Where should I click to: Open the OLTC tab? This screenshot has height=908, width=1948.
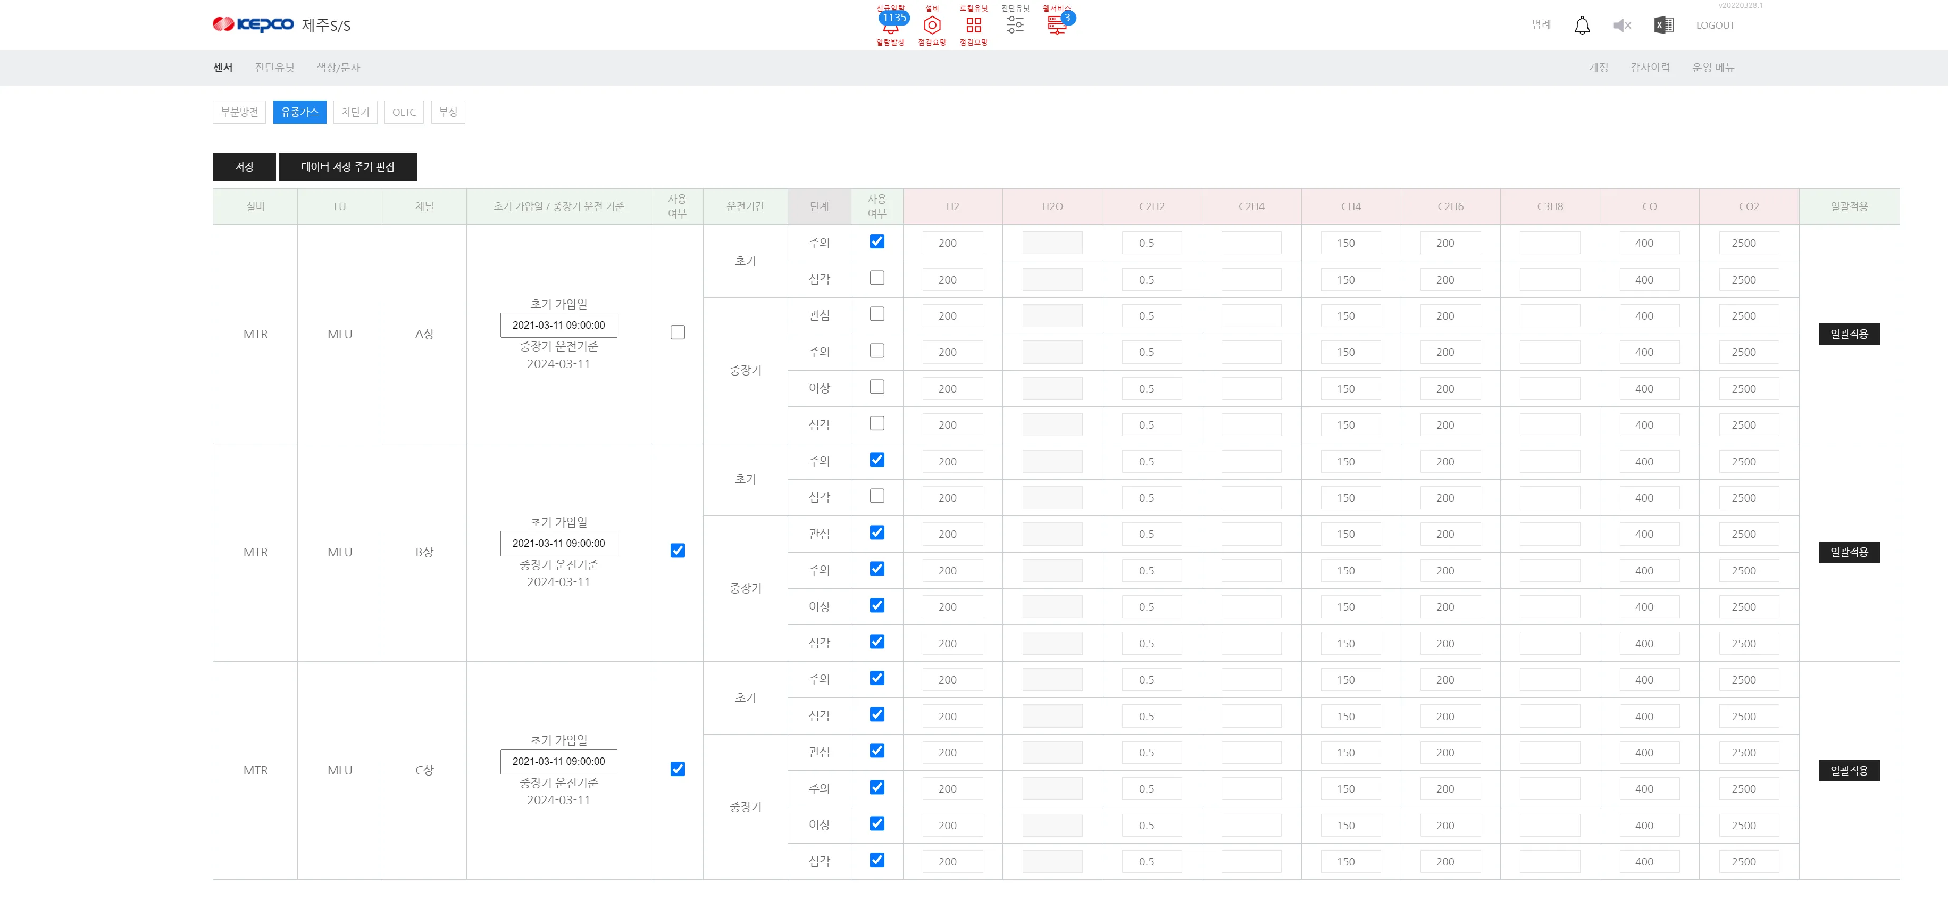404,112
